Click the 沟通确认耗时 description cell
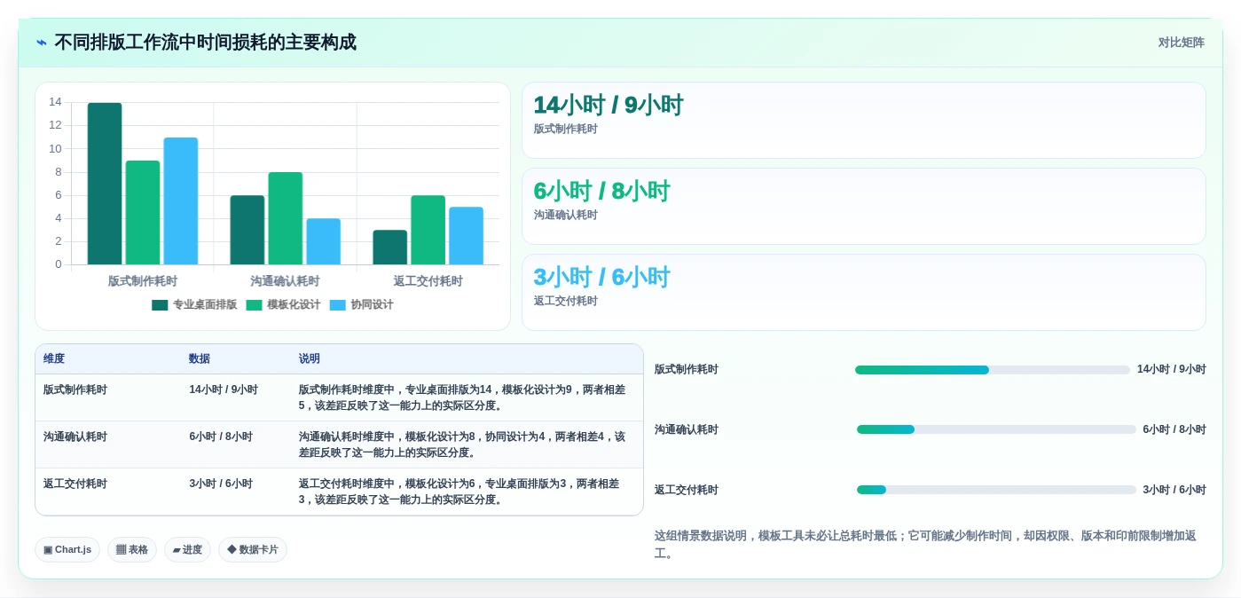Screen dimensions: 1241x598 pos(465,445)
